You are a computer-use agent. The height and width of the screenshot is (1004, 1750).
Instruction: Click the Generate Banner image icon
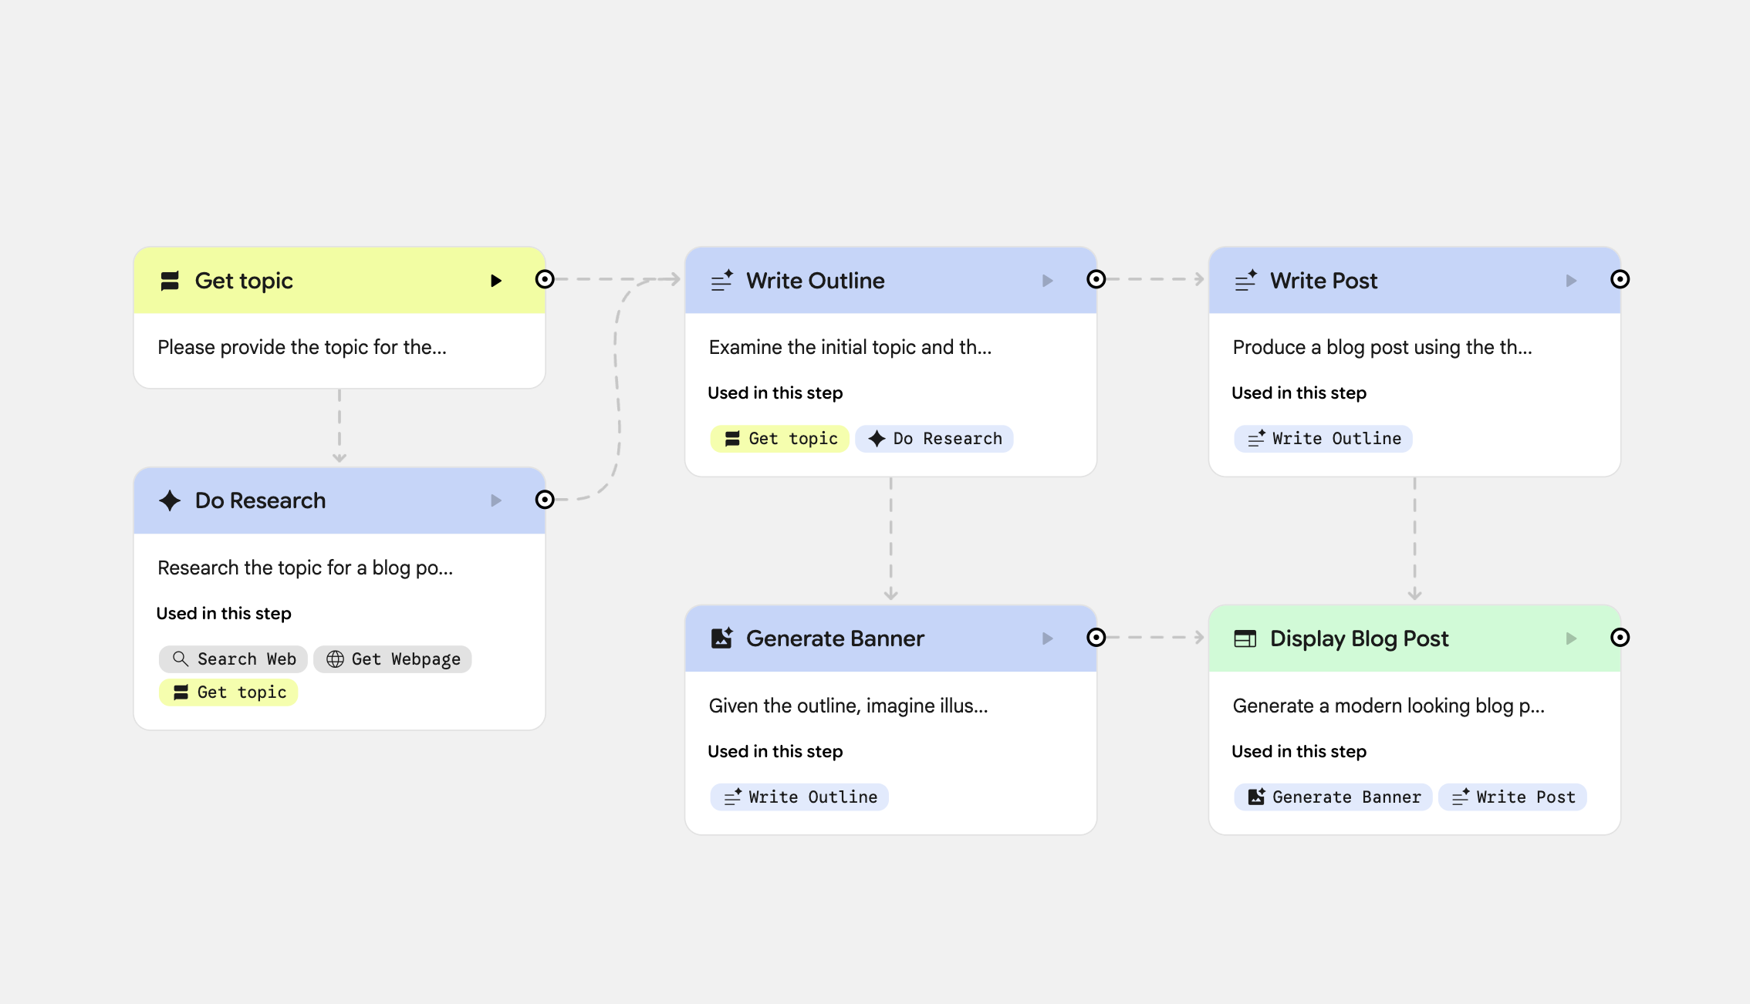pyautogui.click(x=721, y=638)
